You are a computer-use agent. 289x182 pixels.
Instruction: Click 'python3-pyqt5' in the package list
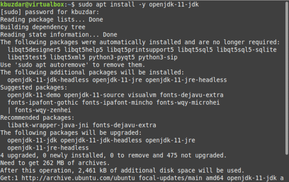point(112,57)
